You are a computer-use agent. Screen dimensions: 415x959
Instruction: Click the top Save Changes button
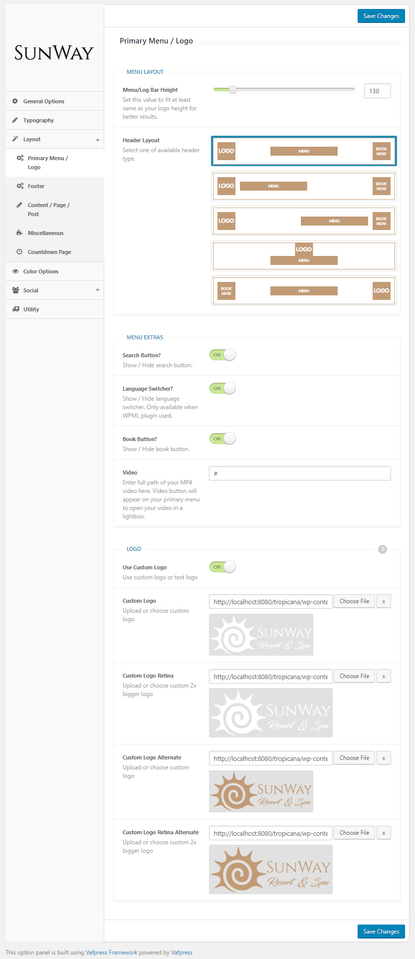(381, 16)
